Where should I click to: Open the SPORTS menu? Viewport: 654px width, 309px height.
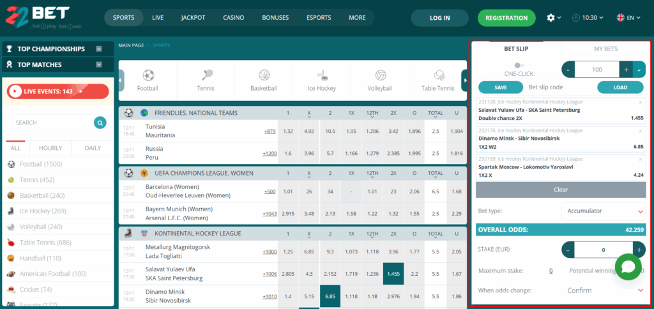[123, 17]
